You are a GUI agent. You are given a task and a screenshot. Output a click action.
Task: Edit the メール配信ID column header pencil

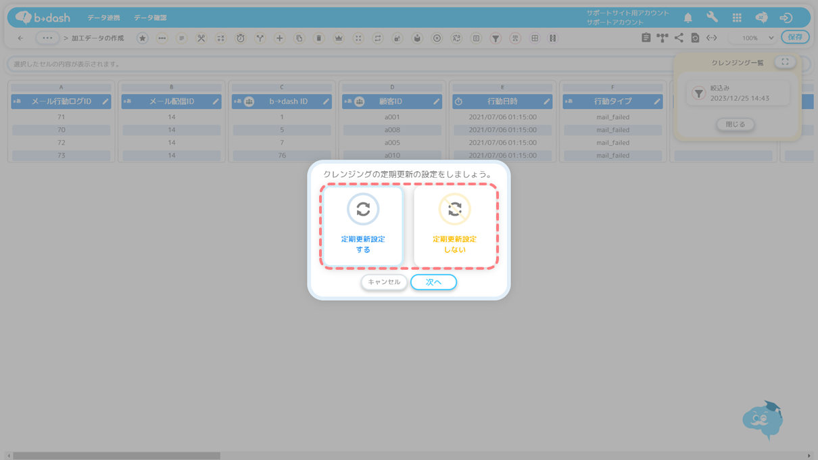coord(215,101)
